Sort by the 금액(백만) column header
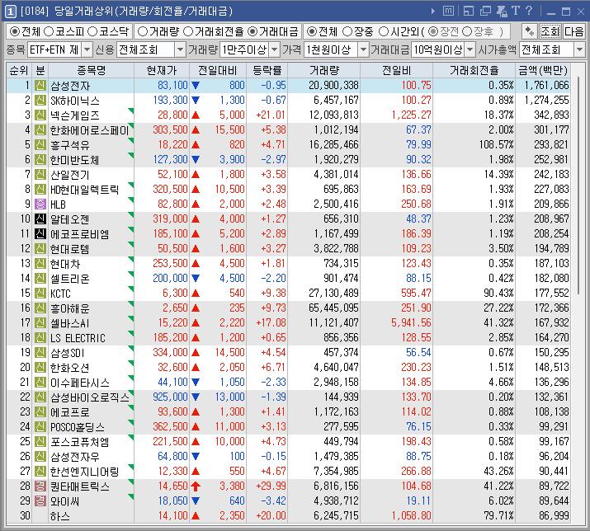The image size is (590, 531). pyautogui.click(x=543, y=70)
